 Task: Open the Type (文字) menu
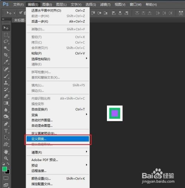coord(76,5)
